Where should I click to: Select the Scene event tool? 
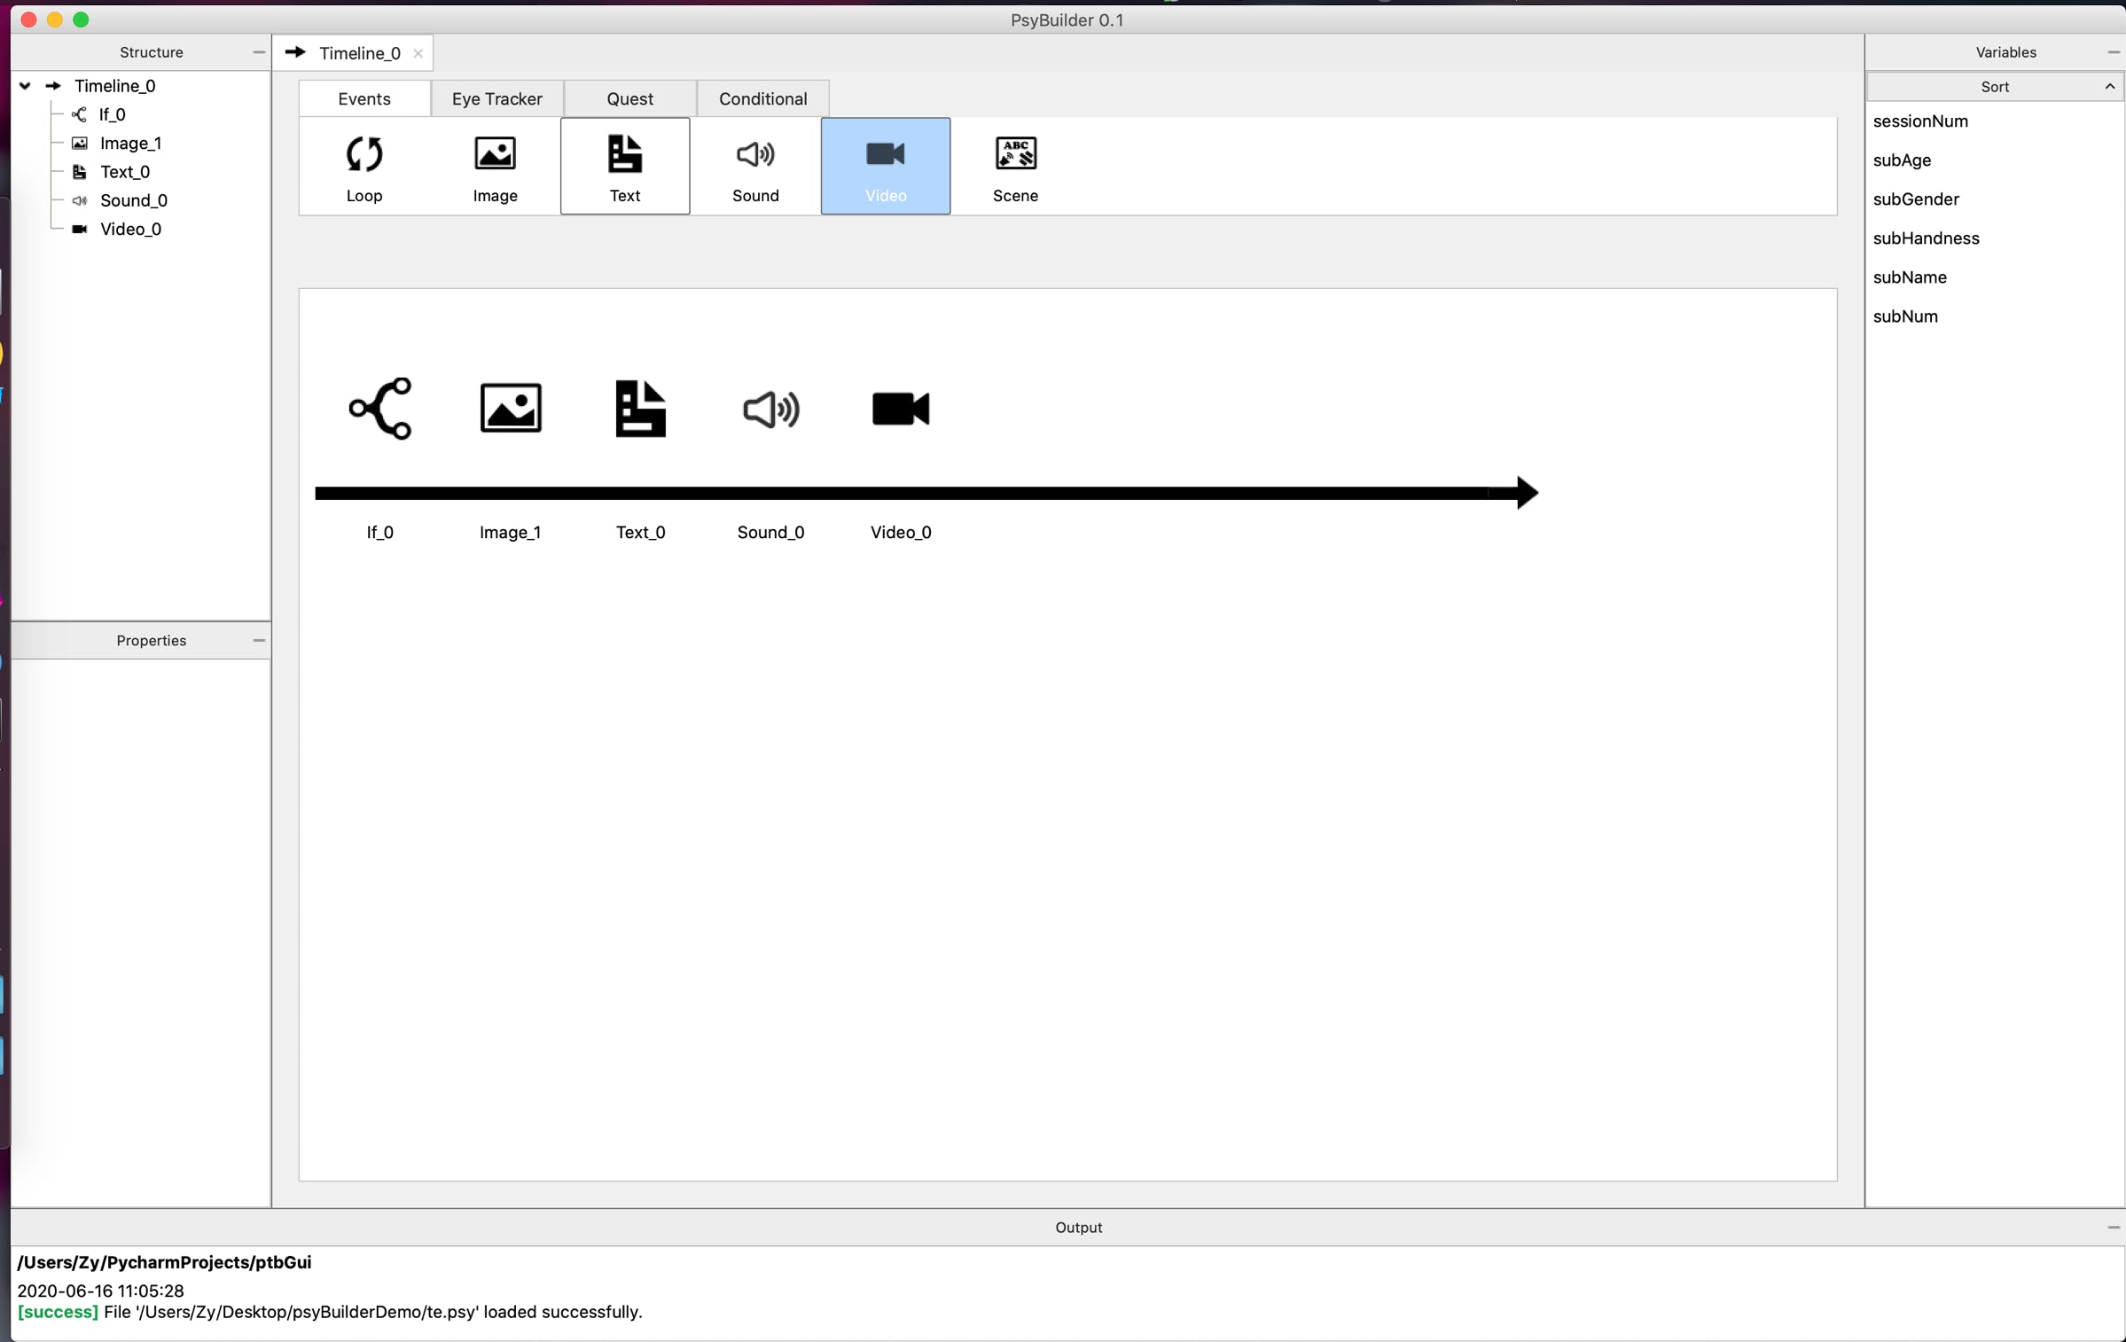click(x=1015, y=166)
